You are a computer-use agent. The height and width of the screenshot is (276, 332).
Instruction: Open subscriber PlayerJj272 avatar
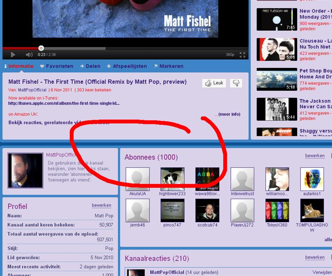(242, 211)
